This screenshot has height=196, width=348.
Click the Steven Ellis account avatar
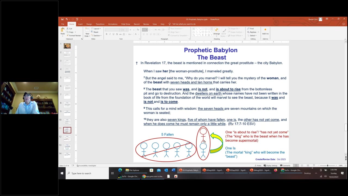coord(321,19)
